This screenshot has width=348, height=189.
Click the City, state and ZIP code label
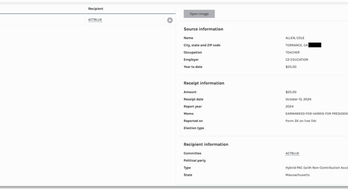[x=202, y=45]
